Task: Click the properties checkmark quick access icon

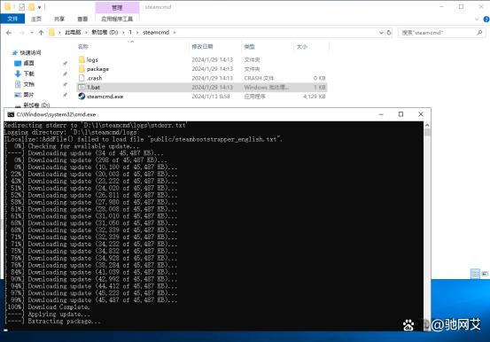Action: coord(21,6)
